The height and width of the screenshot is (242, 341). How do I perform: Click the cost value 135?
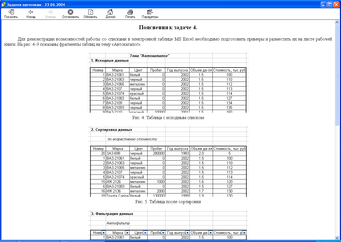[x=229, y=107]
